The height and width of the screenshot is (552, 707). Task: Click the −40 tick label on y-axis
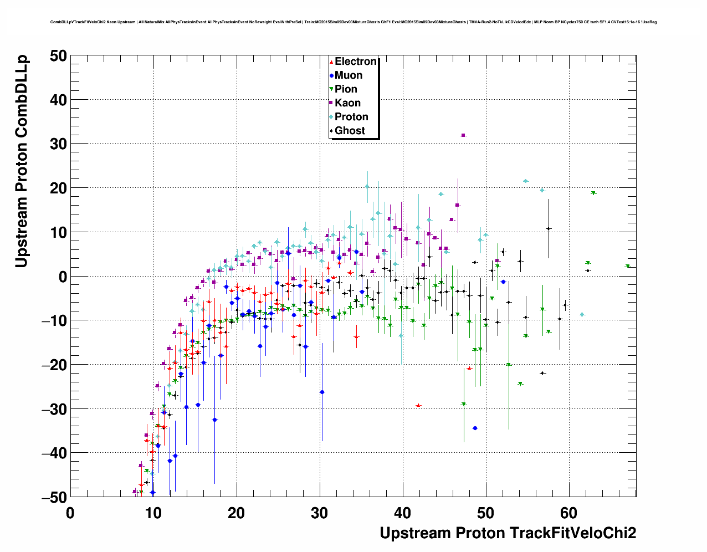point(54,453)
